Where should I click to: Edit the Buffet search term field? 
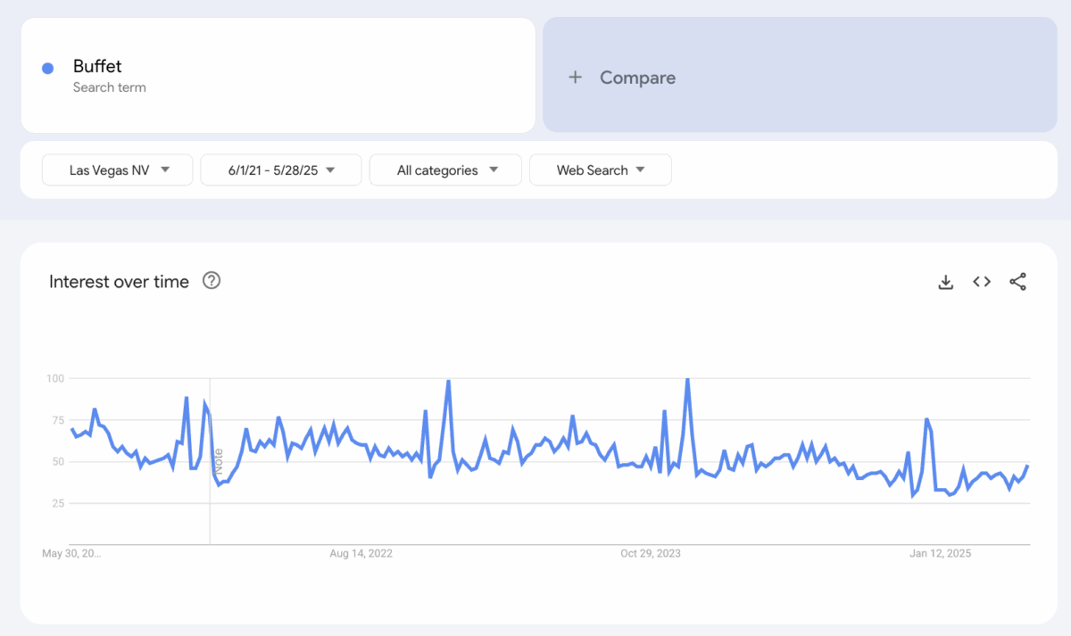[x=278, y=75]
